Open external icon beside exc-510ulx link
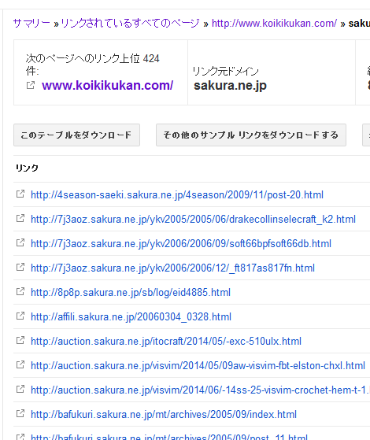The image size is (370, 440). [20, 340]
